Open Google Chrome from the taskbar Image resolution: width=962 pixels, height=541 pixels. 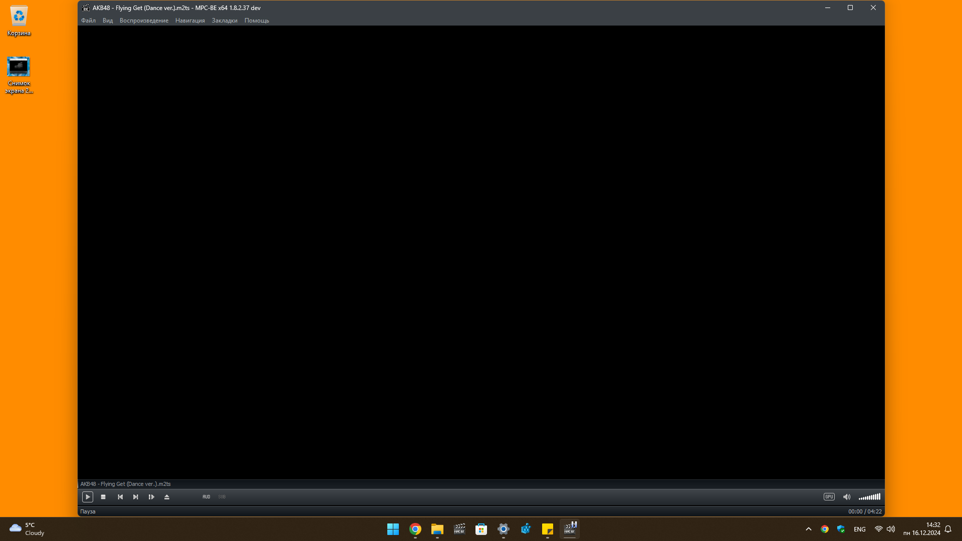tap(415, 529)
